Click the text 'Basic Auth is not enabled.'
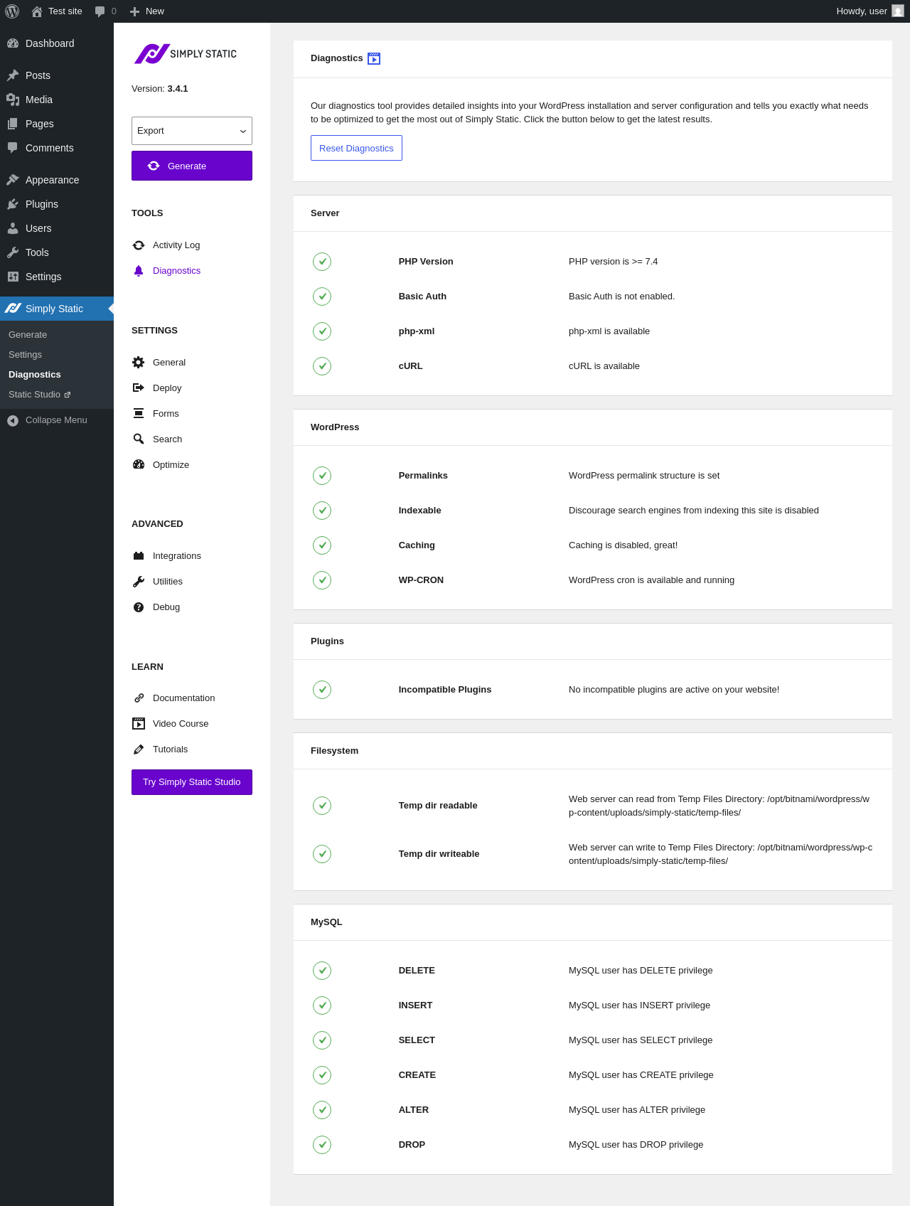The height and width of the screenshot is (1206, 910). (x=621, y=297)
